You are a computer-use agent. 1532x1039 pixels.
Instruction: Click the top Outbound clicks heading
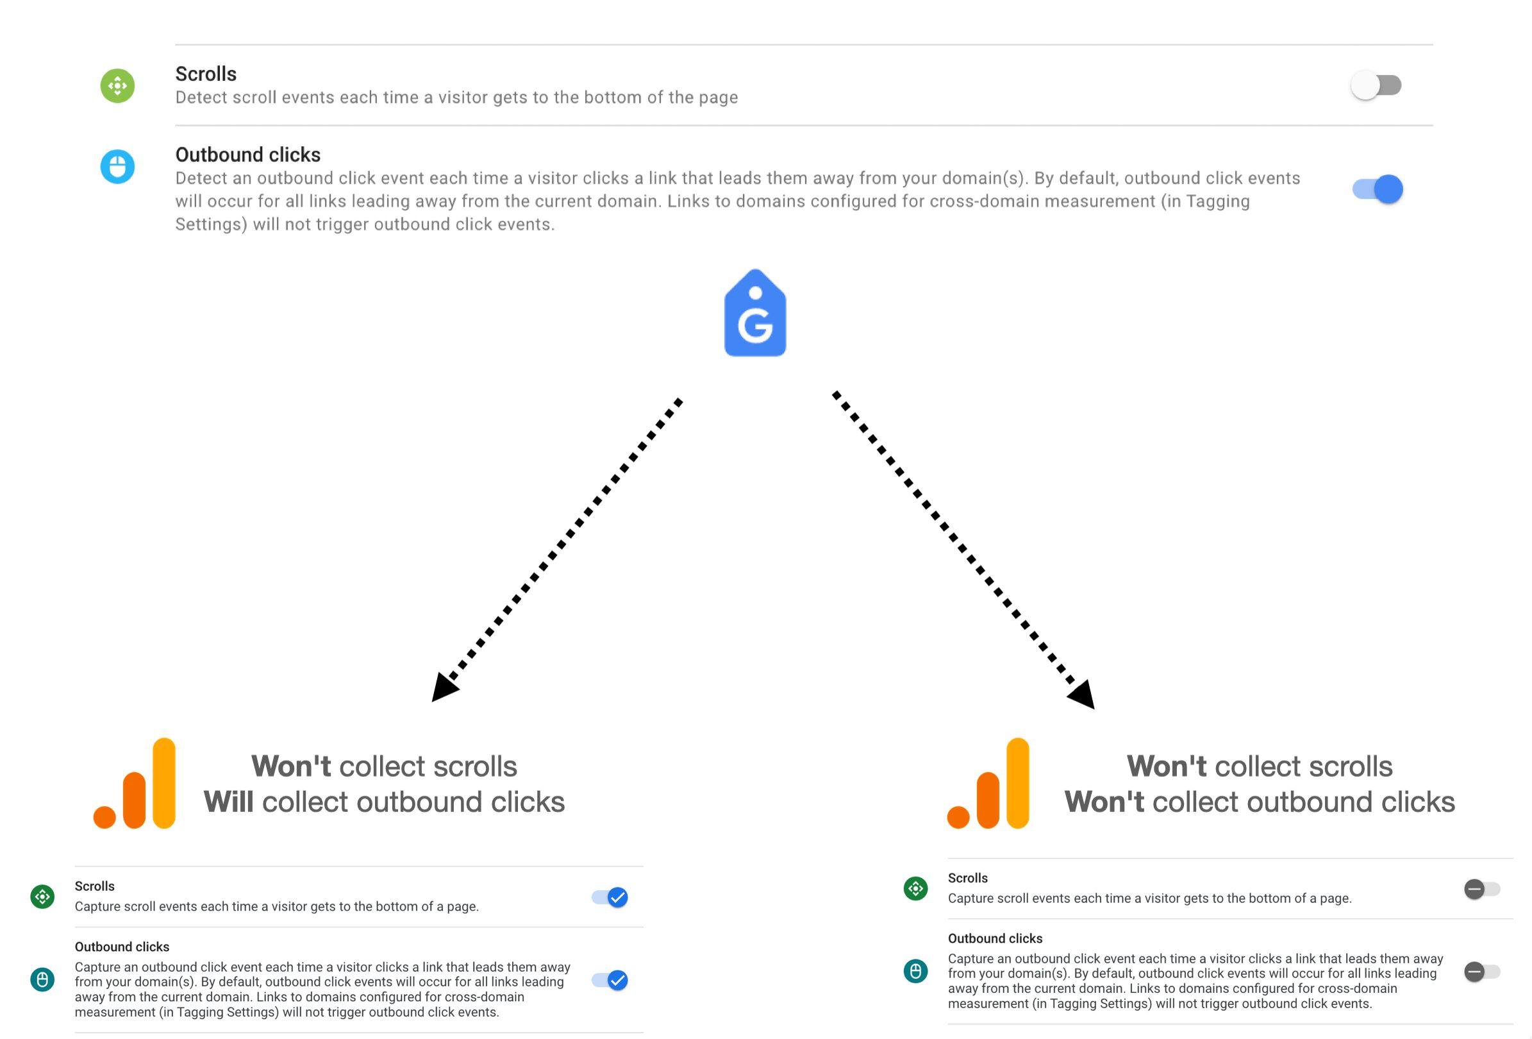(248, 155)
